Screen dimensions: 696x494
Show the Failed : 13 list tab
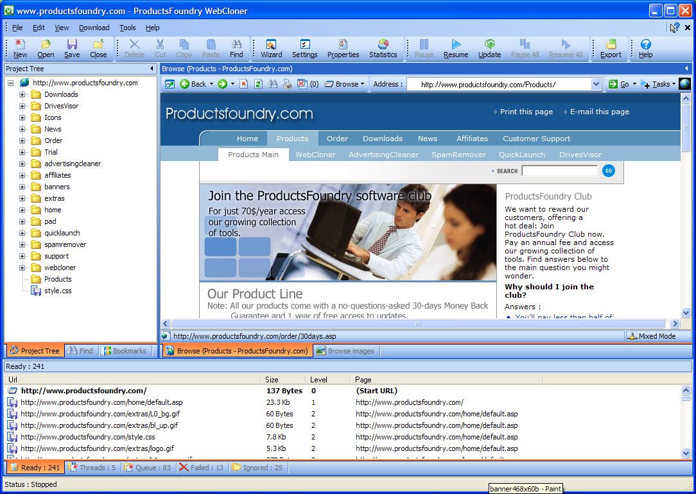pyautogui.click(x=202, y=468)
